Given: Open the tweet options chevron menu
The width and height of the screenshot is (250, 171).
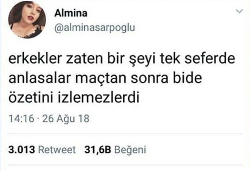Looking at the screenshot, I should (239, 11).
